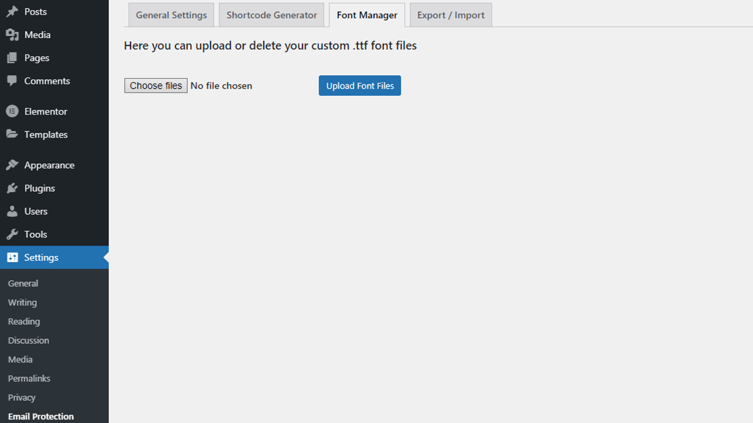753x423 pixels.
Task: Click the Comments speech bubble icon
Action: pyautogui.click(x=12, y=81)
